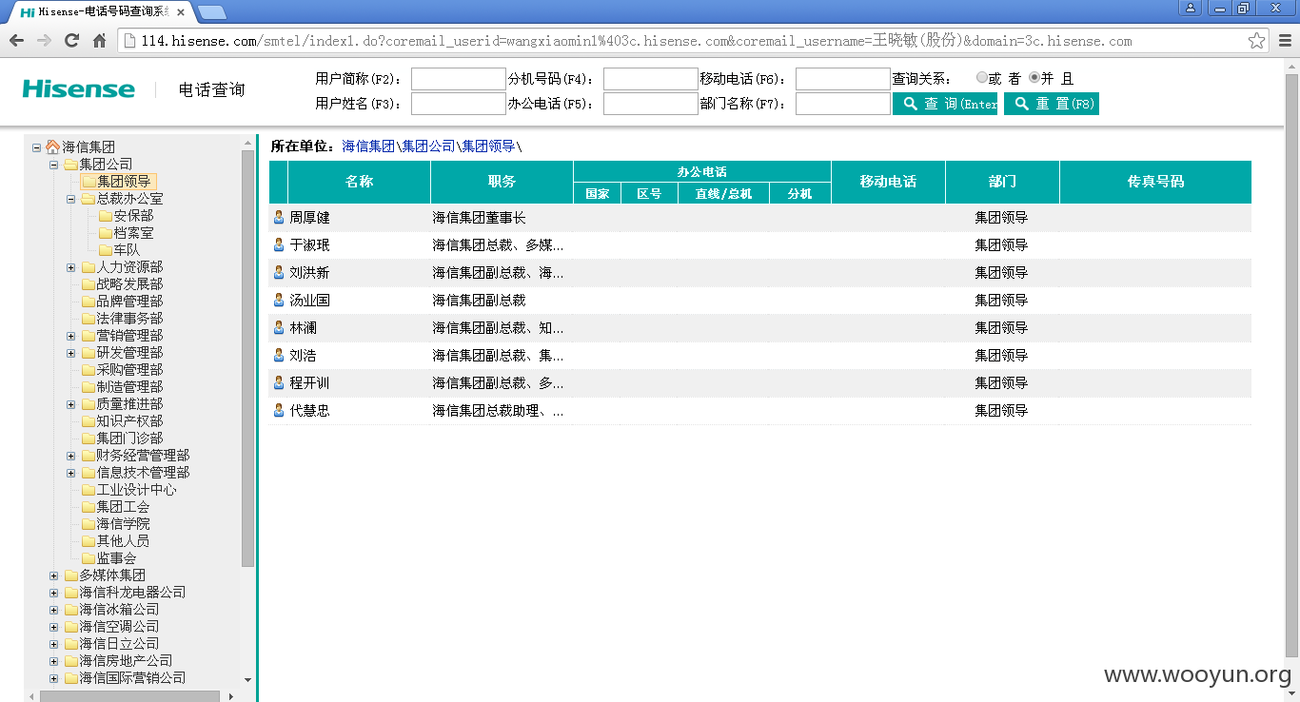Select the 周厚健 name cell

click(309, 218)
